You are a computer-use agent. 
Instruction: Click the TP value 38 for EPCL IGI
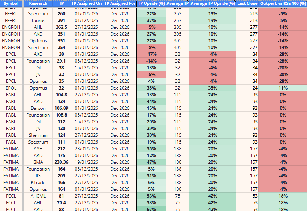pyautogui.click(x=61, y=68)
